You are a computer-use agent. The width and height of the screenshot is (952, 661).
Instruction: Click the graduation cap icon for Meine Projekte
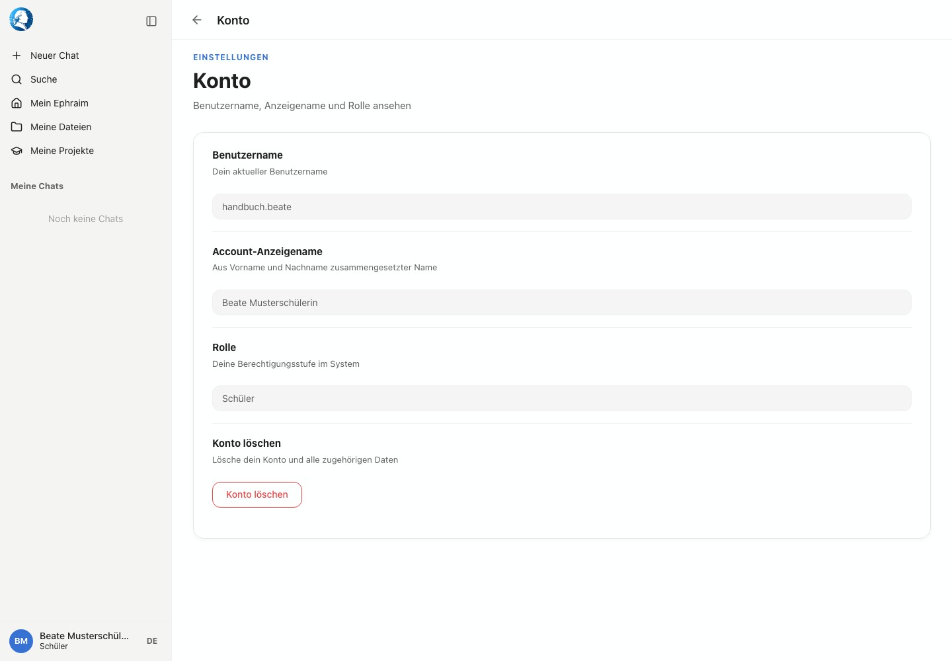click(x=17, y=151)
